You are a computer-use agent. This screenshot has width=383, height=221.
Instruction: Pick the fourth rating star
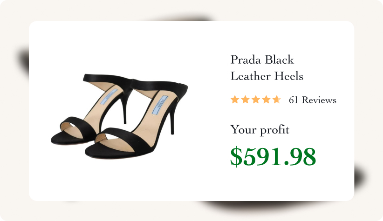(266, 100)
